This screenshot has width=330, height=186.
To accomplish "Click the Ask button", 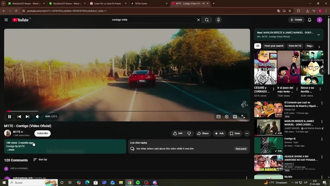I will point(219,134).
